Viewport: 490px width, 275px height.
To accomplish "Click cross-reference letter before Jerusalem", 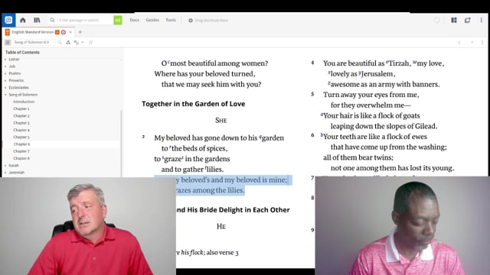I will coord(360,73).
